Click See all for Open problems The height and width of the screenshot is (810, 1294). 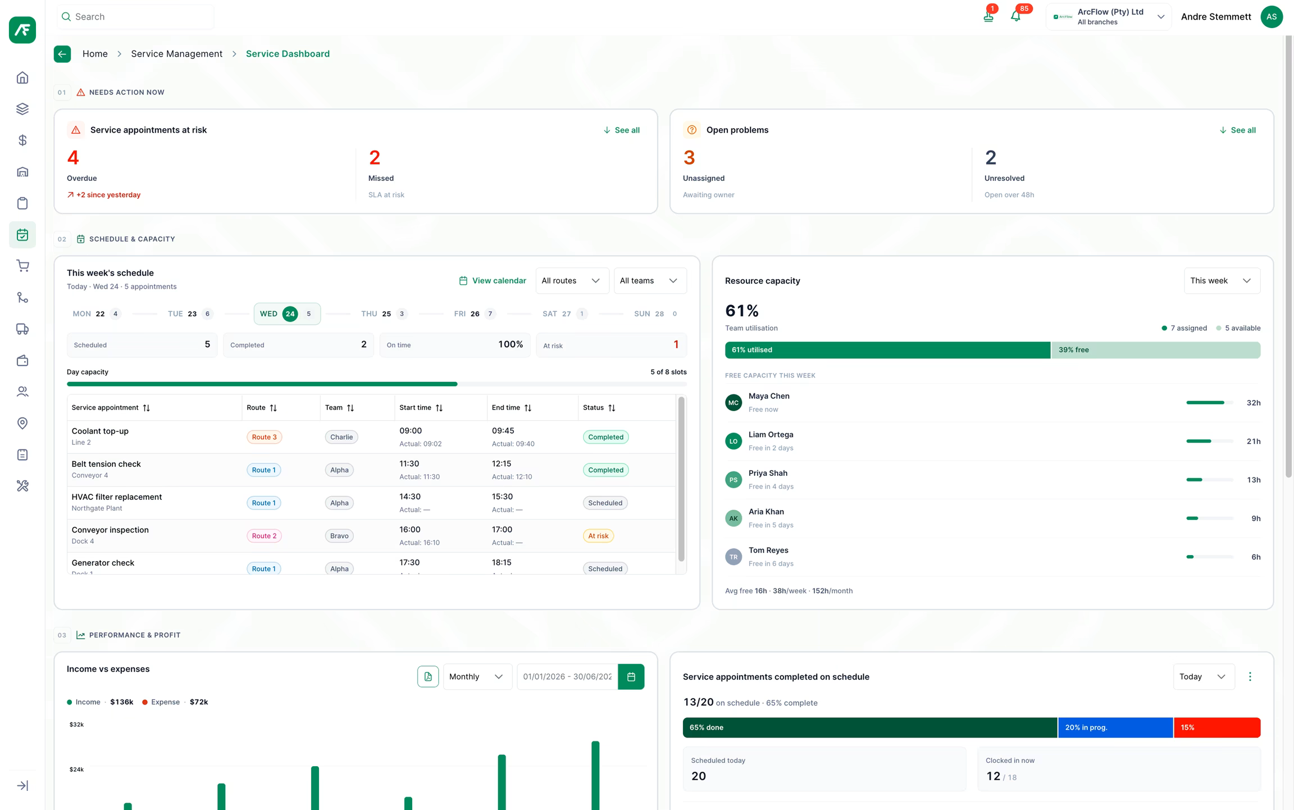coord(1237,130)
